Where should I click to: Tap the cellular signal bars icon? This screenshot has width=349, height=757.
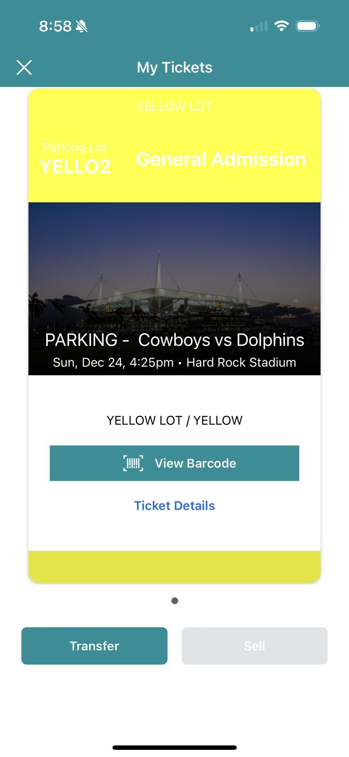[259, 26]
